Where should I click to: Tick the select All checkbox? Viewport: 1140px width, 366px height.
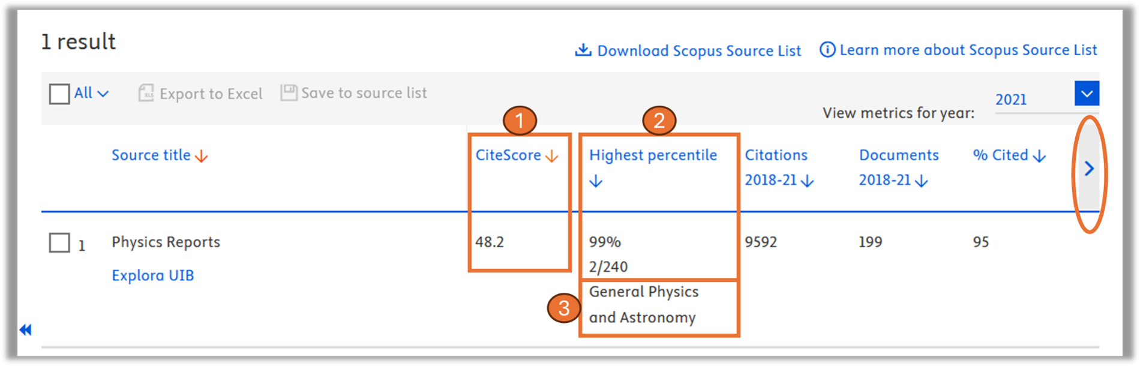[x=59, y=94]
